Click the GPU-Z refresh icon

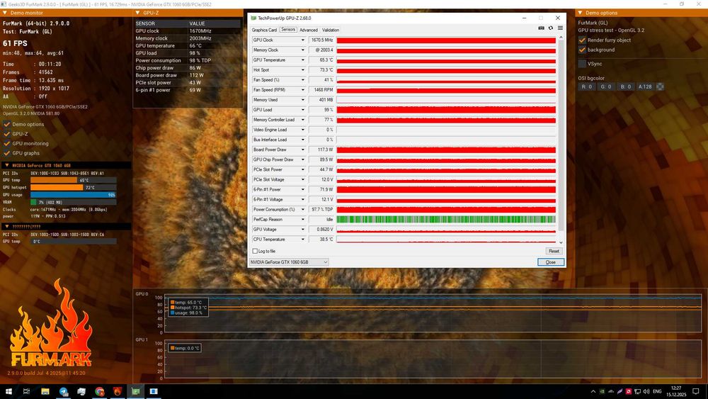click(x=550, y=28)
